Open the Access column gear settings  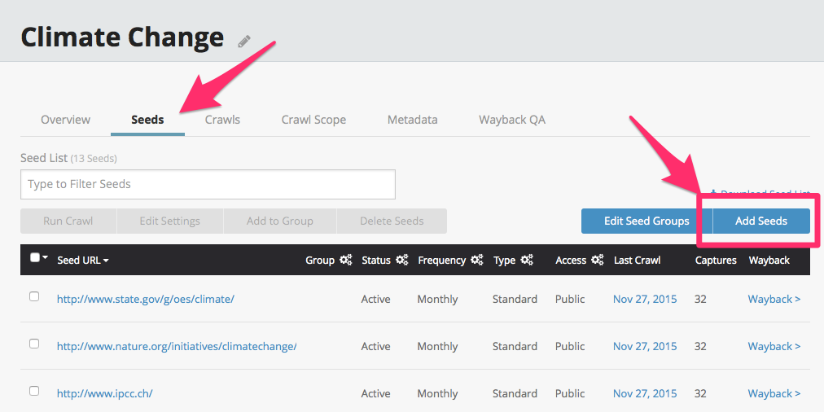tap(598, 261)
